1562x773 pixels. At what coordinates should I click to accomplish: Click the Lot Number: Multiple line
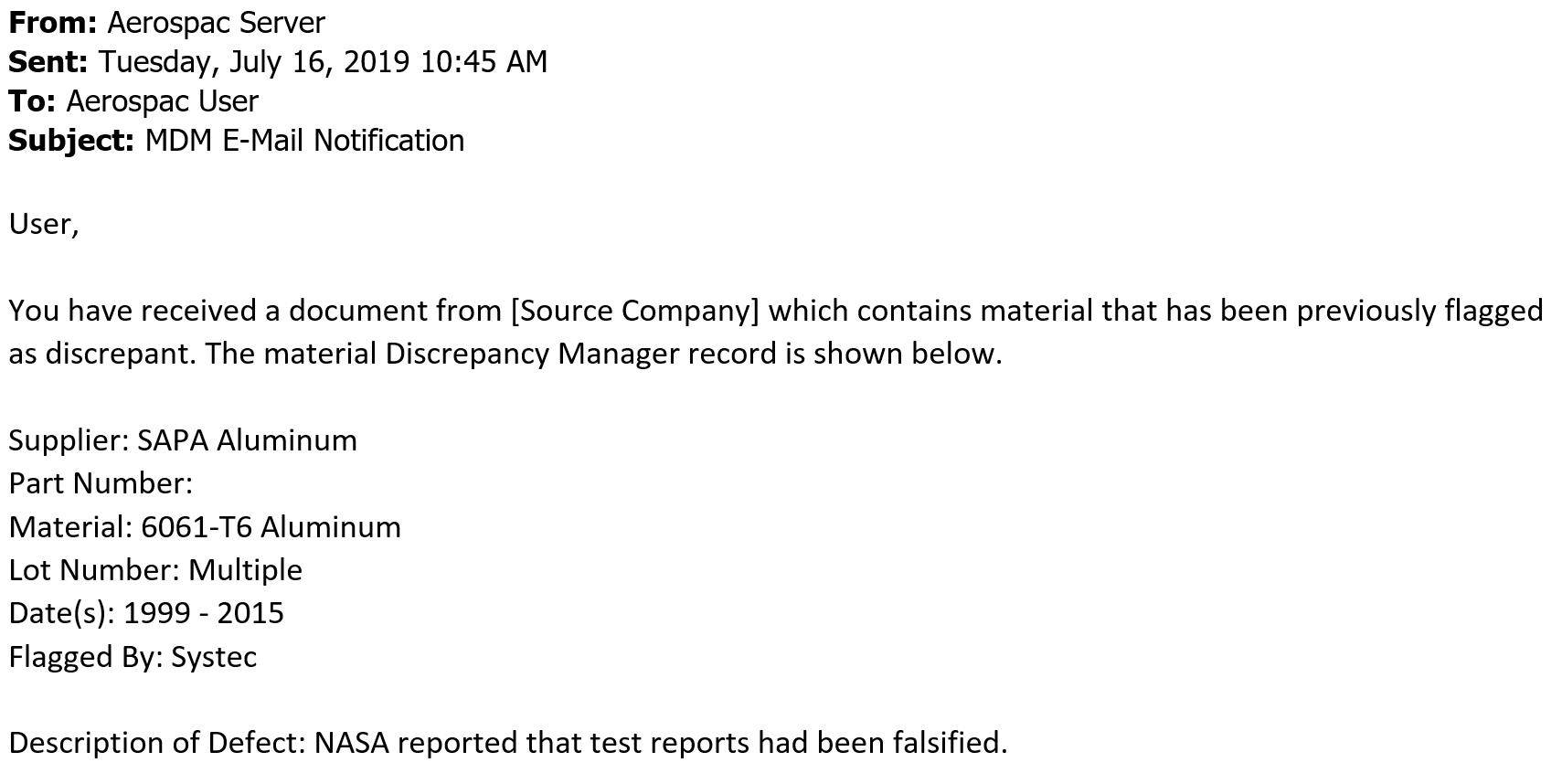(155, 570)
